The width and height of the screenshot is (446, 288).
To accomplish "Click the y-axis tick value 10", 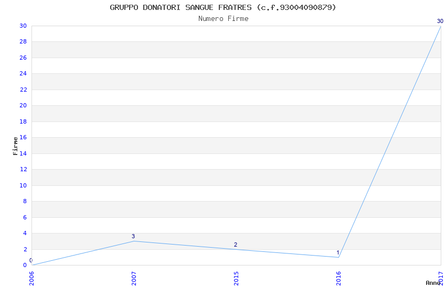I will tap(23, 185).
